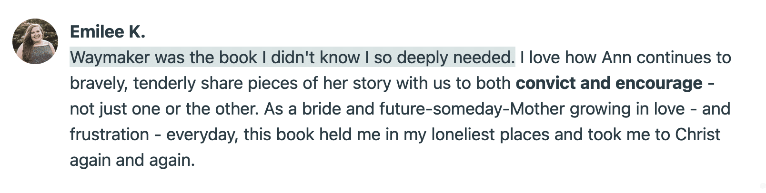This screenshot has height=193, width=766.
Task: Click the word Ann in the first line
Action: [616, 58]
